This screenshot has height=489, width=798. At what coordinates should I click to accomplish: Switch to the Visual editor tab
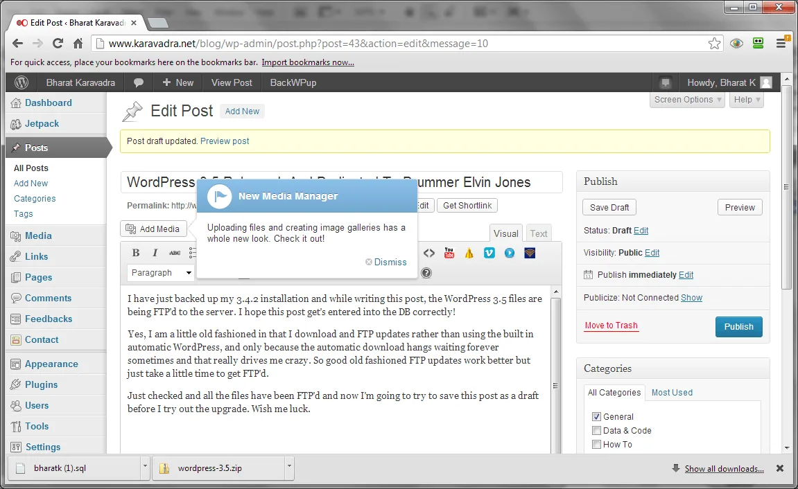(x=505, y=233)
